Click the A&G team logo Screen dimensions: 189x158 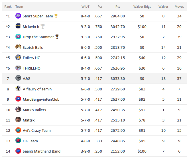[x=18, y=78]
